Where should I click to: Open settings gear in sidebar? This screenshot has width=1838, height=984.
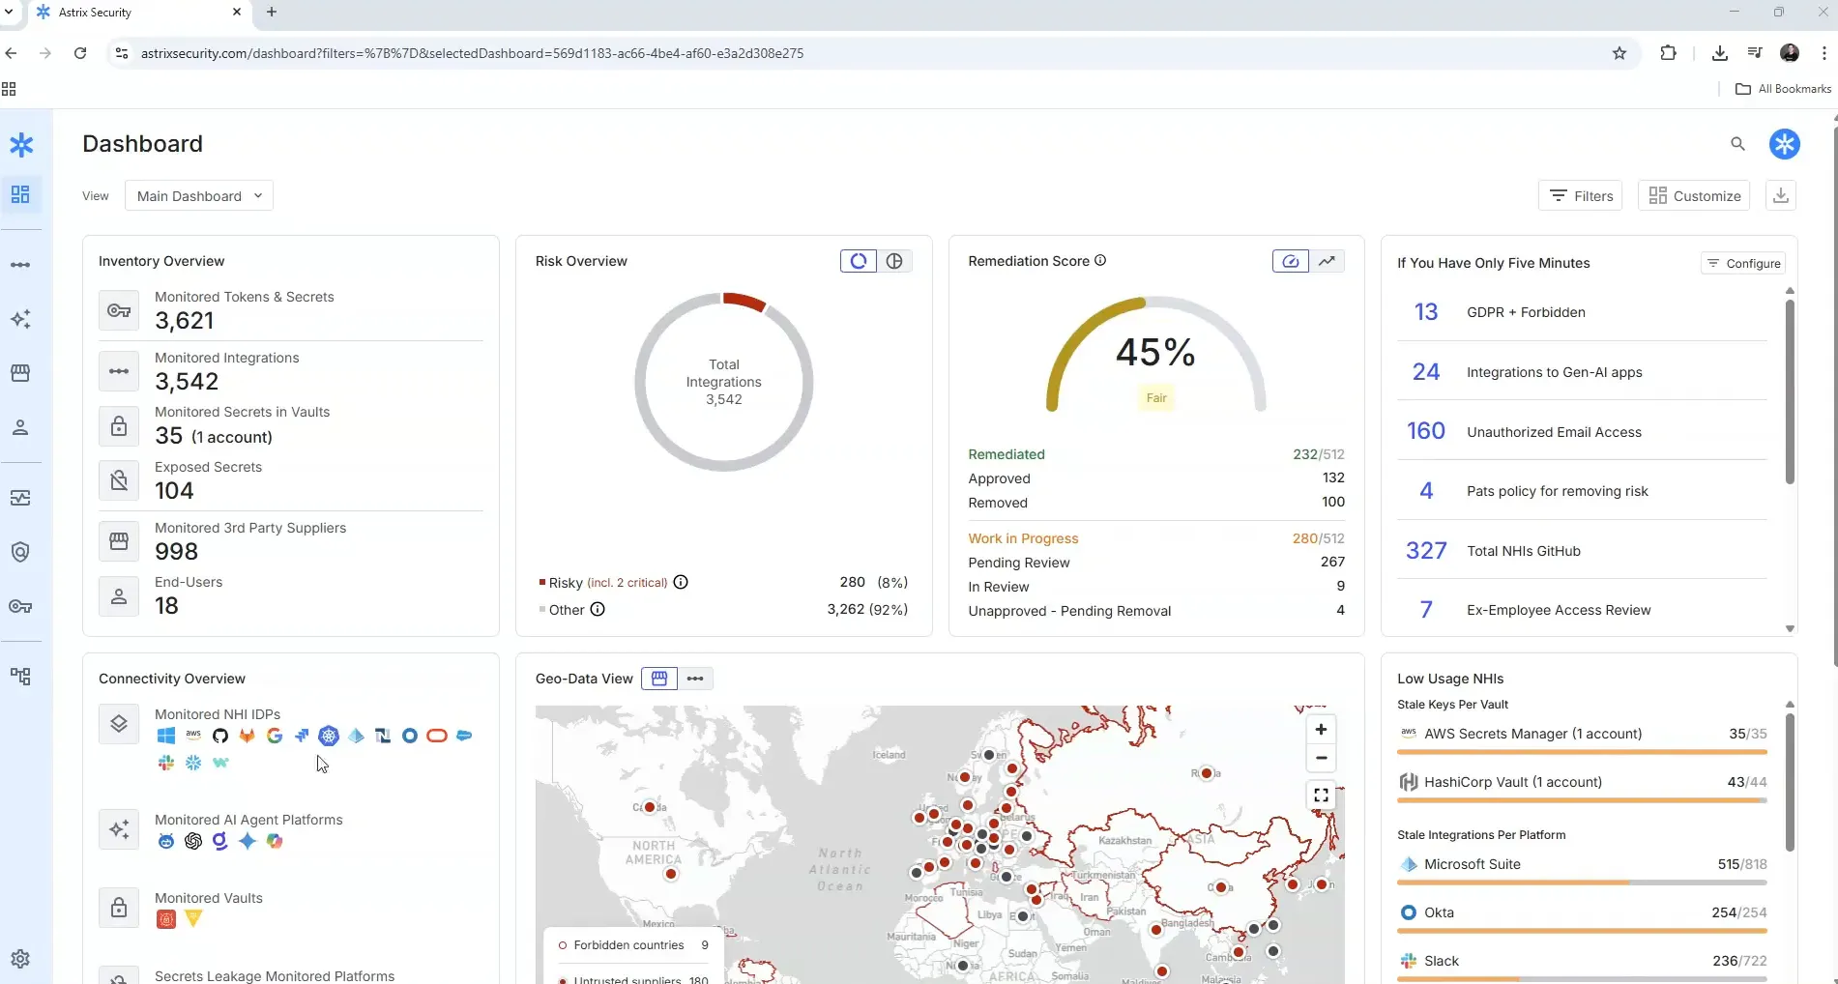[20, 959]
